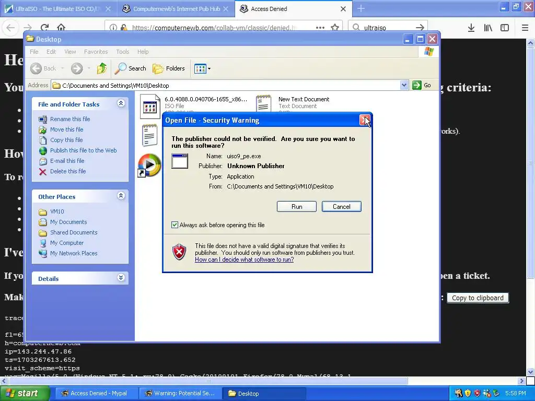Expand the Details panel
Screen dimensions: 535x401
coord(121,278)
